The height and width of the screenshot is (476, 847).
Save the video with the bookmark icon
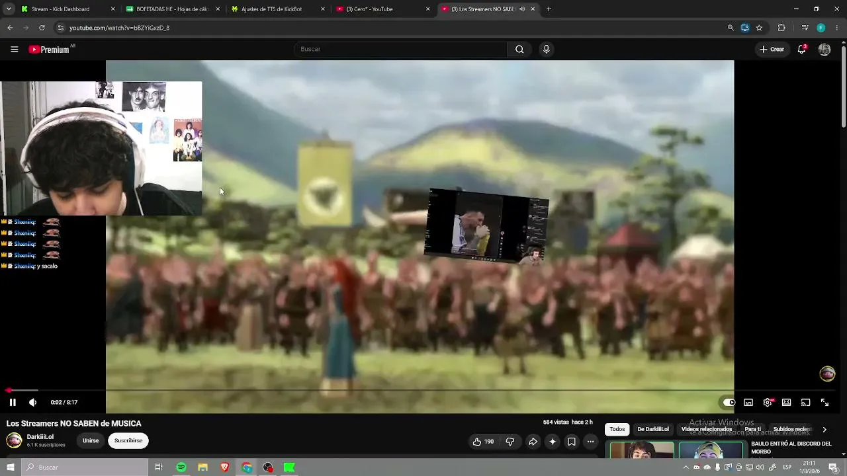click(572, 442)
